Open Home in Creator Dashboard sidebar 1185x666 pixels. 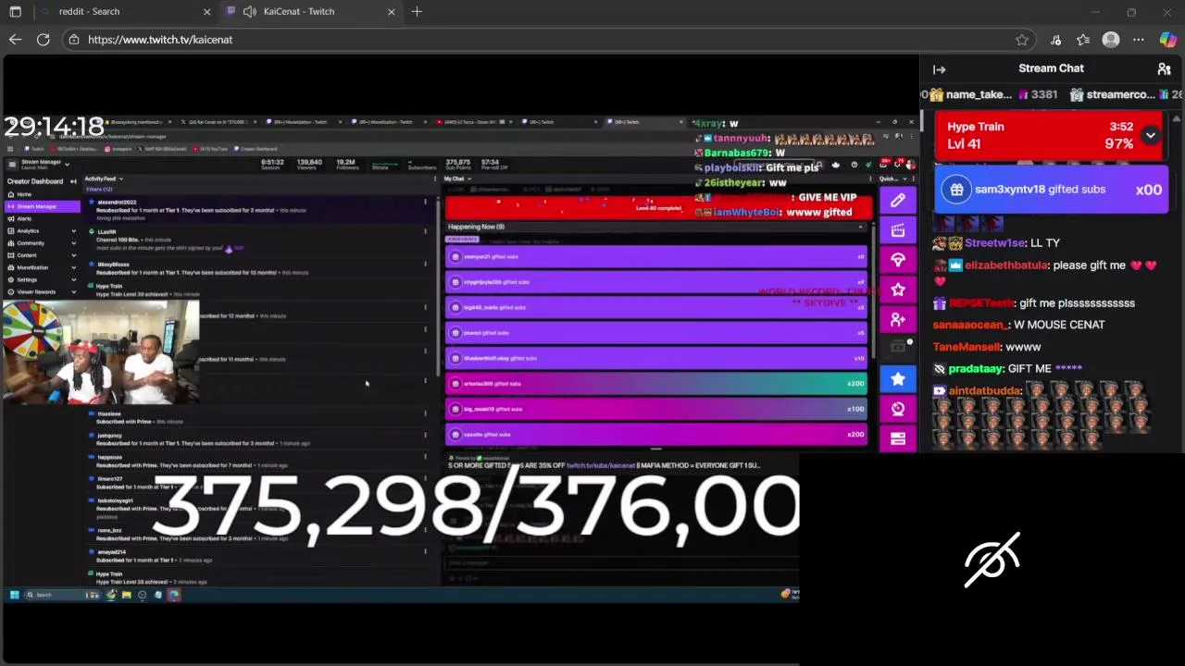(24, 194)
